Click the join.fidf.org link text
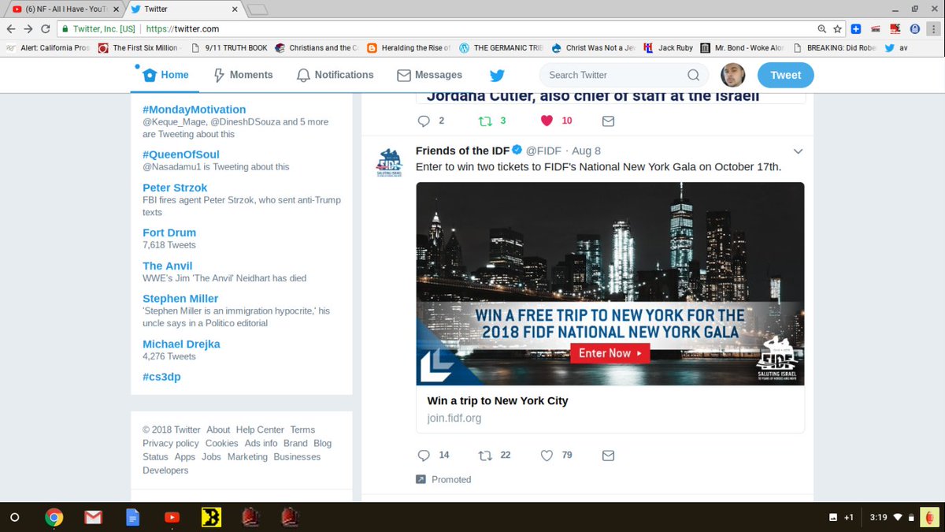This screenshot has width=945, height=532. pyautogui.click(x=454, y=419)
